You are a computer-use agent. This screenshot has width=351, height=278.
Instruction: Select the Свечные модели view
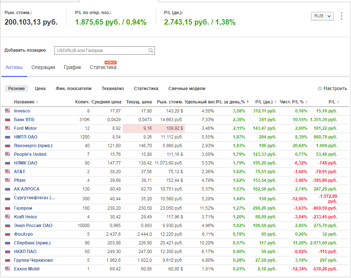point(187,89)
